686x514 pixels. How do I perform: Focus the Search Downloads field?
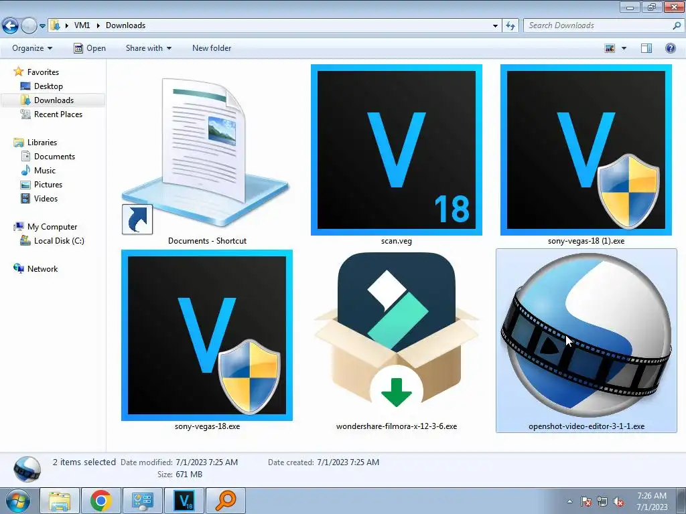604,25
